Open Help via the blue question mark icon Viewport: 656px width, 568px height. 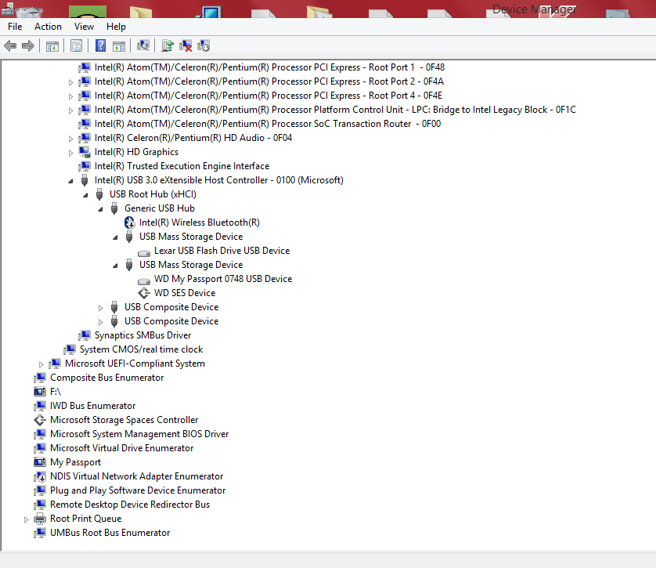click(100, 45)
